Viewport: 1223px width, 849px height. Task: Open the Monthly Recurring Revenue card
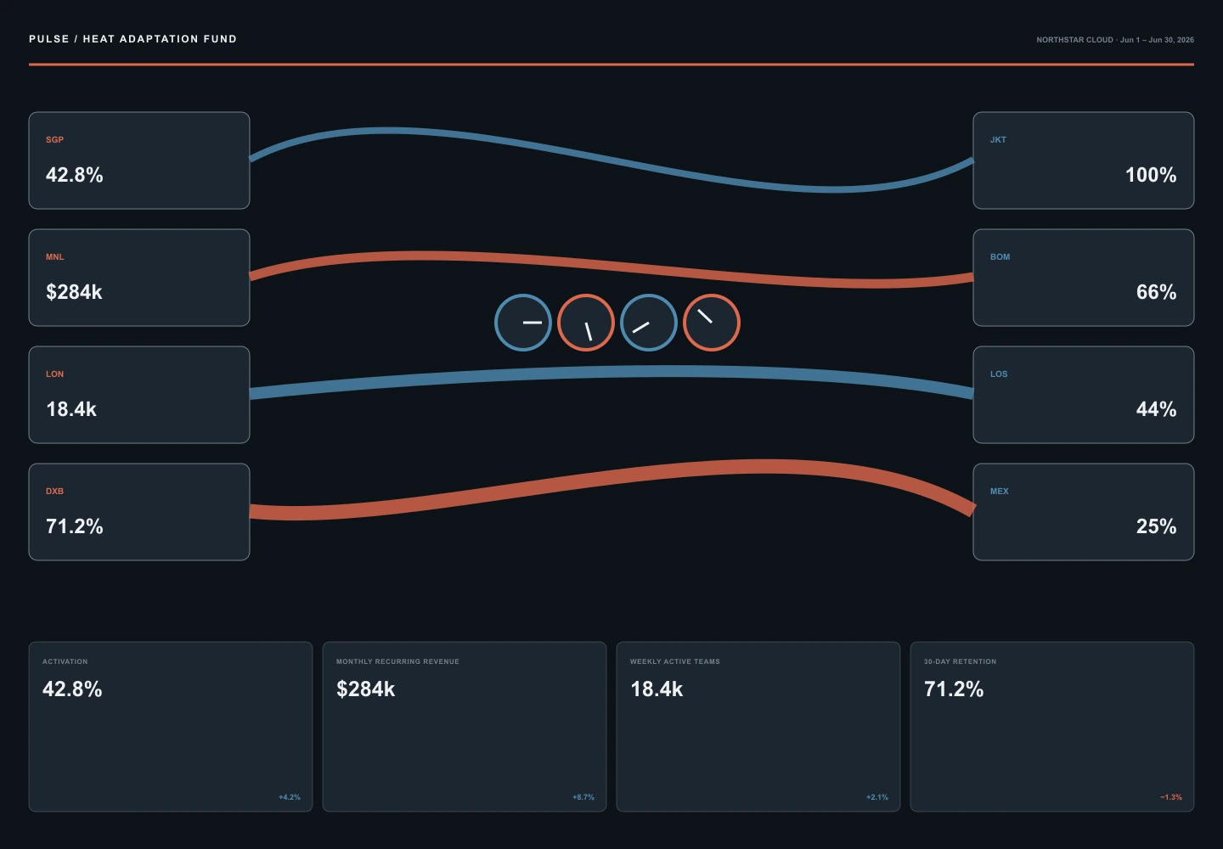[465, 727]
